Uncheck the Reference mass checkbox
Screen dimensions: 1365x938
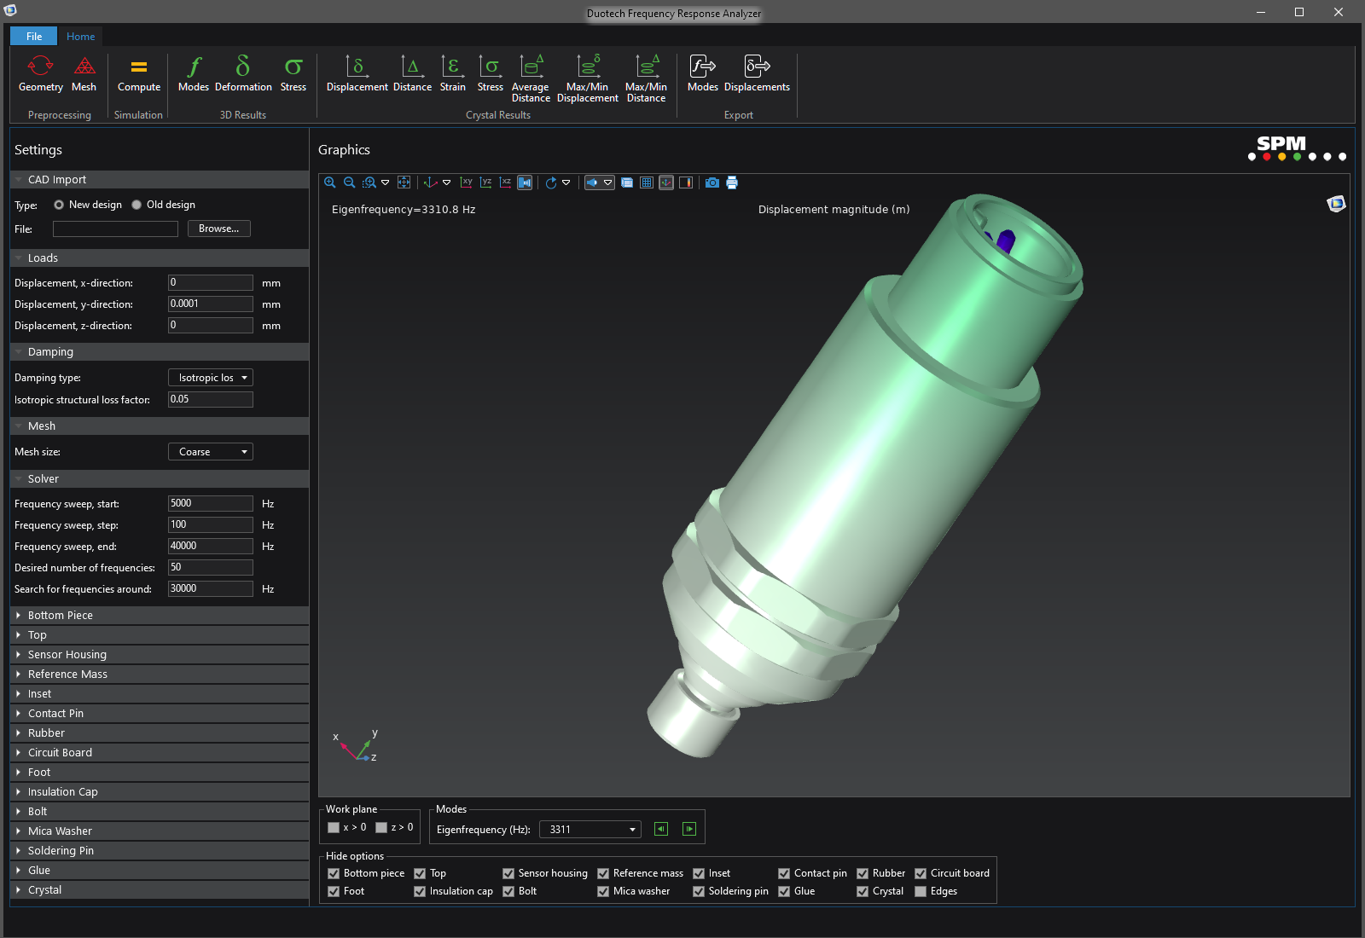(603, 873)
